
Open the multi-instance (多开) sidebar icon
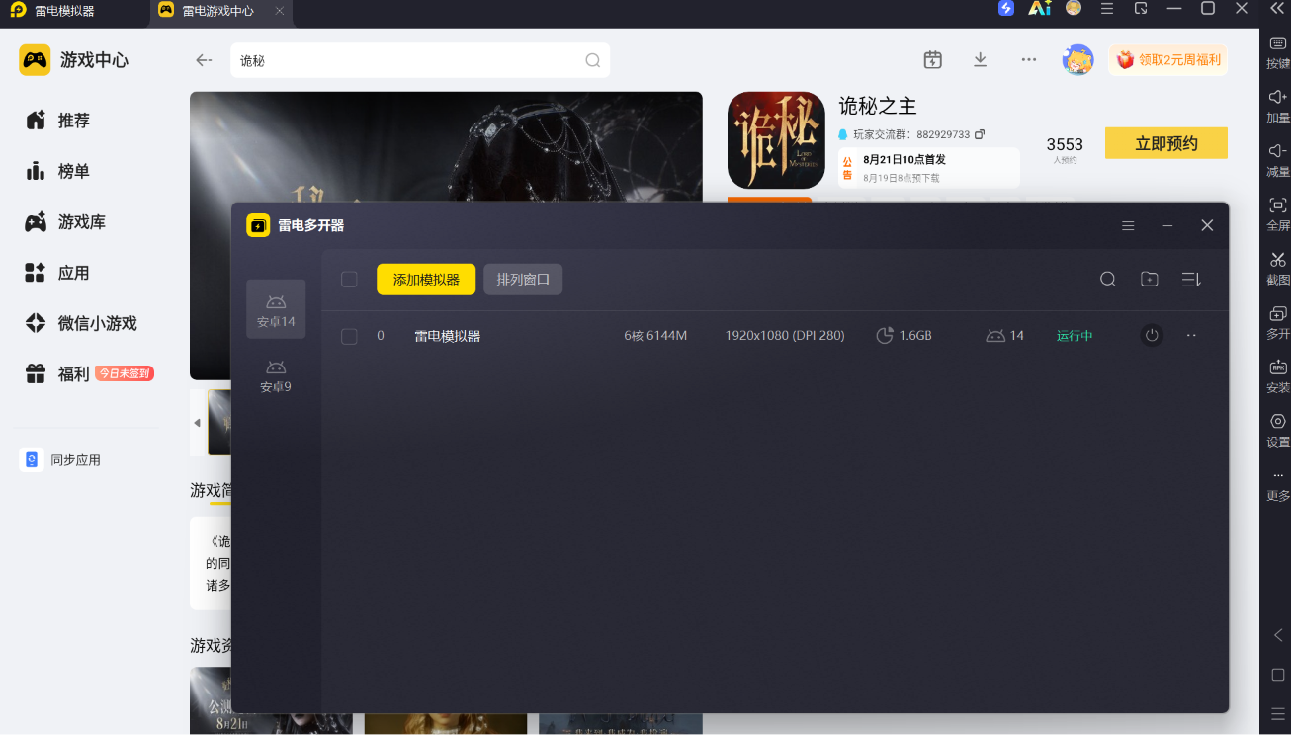point(1277,313)
